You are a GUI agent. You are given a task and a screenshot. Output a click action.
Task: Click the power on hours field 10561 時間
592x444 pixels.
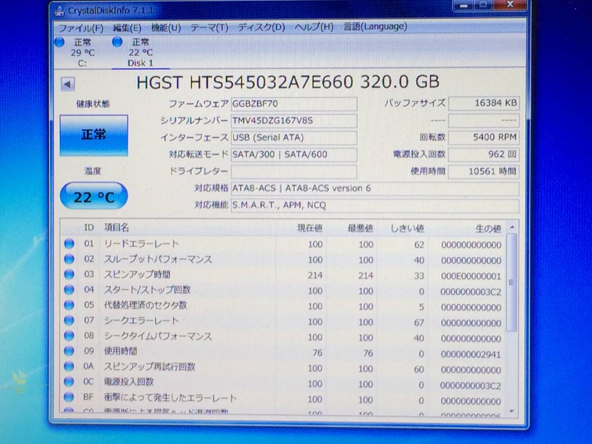tap(484, 171)
